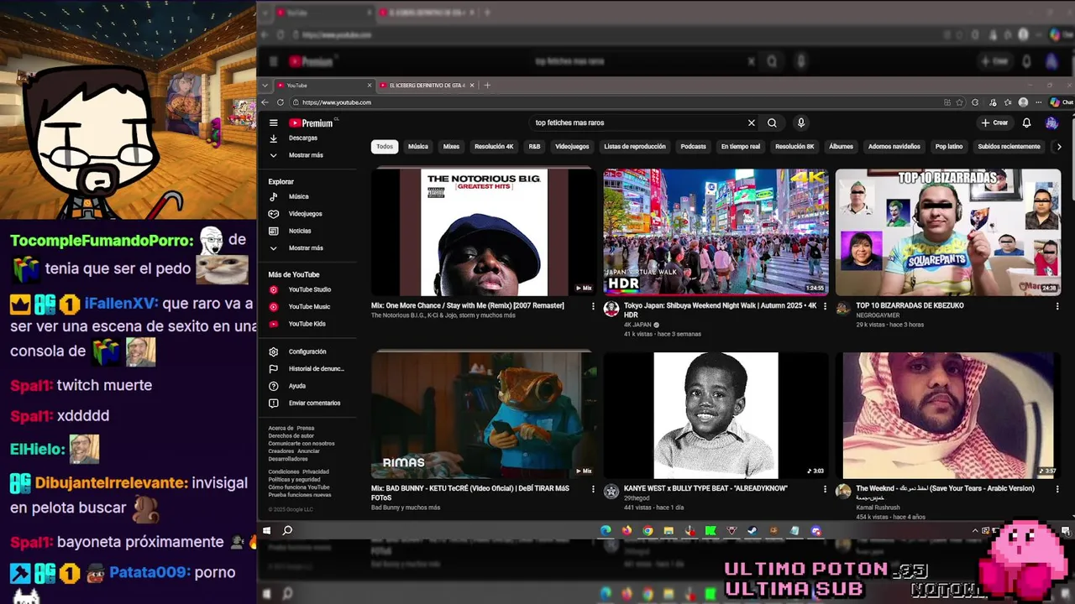The image size is (1075, 604).
Task: Close the YouTube browser tab
Action: (370, 86)
